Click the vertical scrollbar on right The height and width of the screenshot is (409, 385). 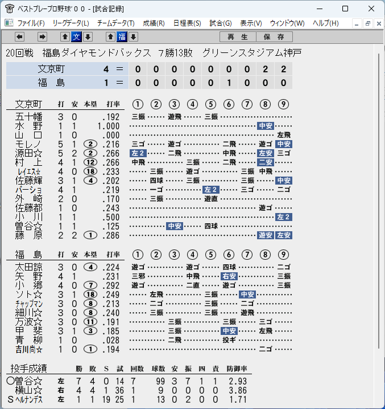click(379, 201)
